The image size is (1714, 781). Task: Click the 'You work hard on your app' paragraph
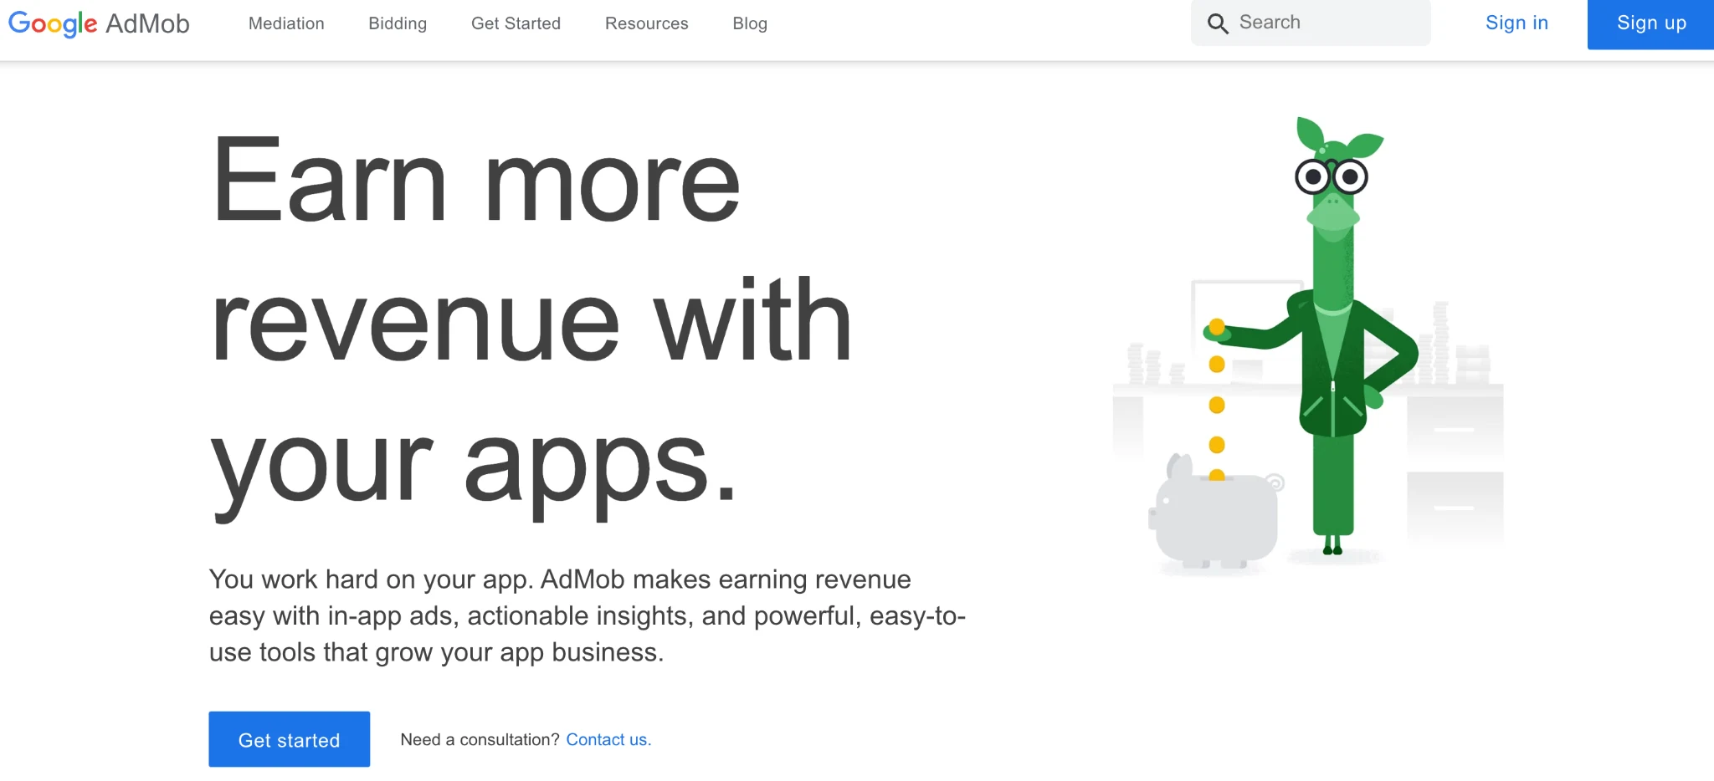(x=588, y=615)
